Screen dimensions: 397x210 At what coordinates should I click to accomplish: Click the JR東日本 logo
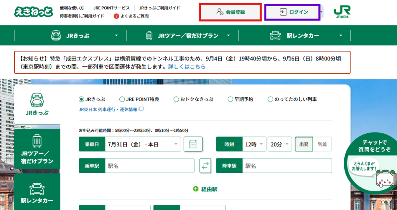pos(342,12)
